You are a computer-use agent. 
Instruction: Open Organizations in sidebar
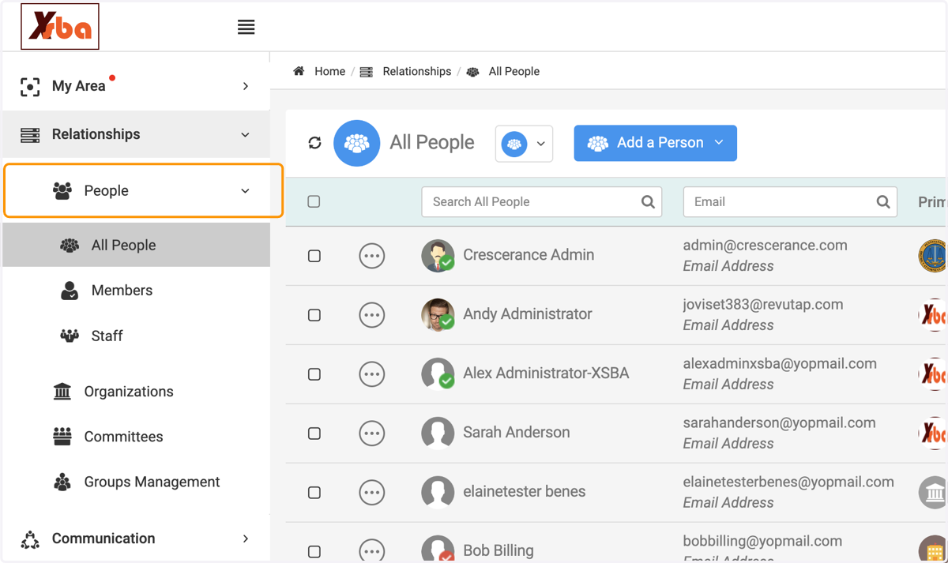click(x=128, y=392)
